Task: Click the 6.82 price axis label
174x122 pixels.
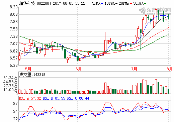Action: 14,51
